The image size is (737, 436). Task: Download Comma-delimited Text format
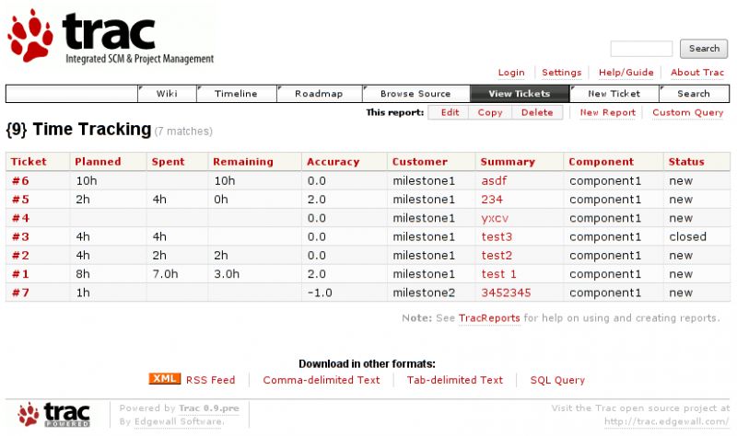[x=322, y=380]
